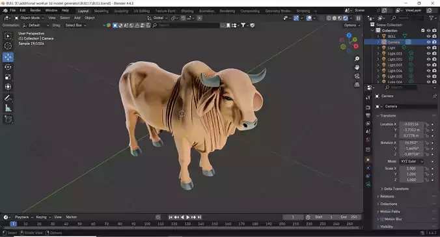This screenshot has height=237, width=440.
Task: Select the Add Cube tool
Action: click(x=8, y=119)
